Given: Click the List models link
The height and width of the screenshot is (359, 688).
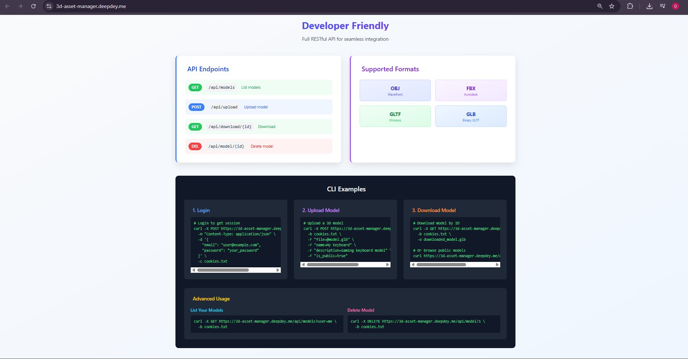Looking at the screenshot, I should tap(250, 87).
